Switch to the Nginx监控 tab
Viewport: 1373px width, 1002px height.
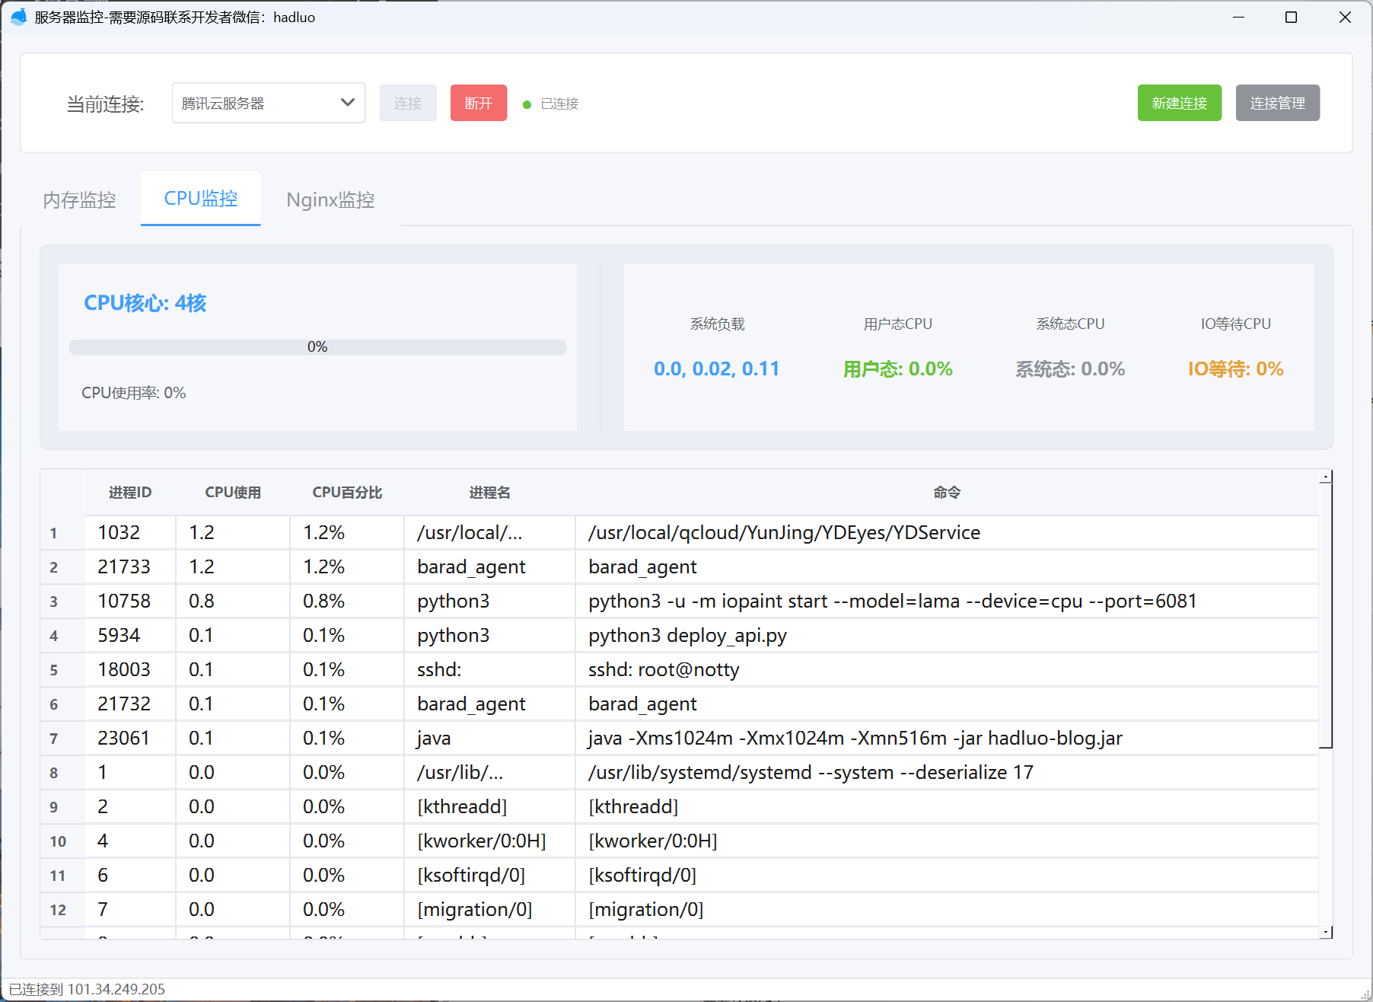[x=330, y=199]
